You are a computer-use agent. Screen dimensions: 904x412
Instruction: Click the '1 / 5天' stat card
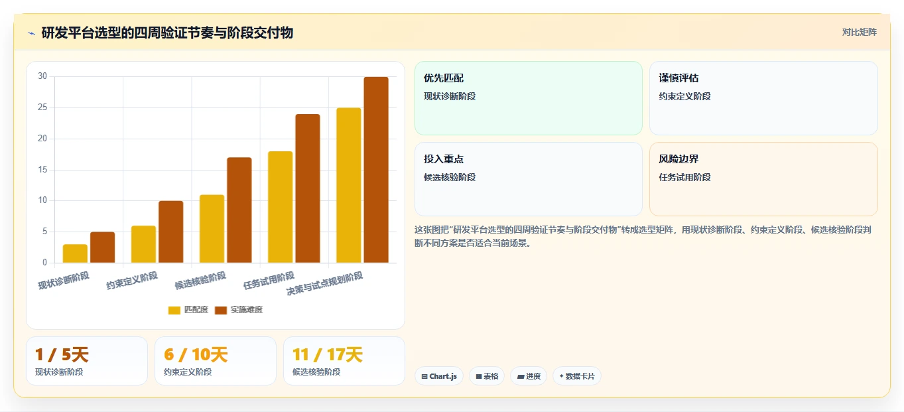[87, 361]
